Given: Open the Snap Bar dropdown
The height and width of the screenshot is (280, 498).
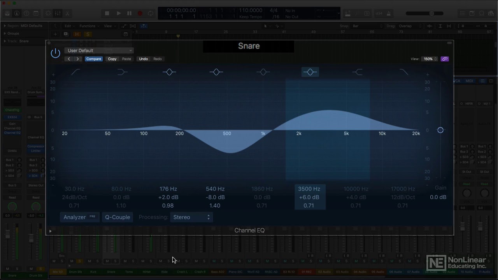Looking at the screenshot, I should pyautogui.click(x=367, y=26).
